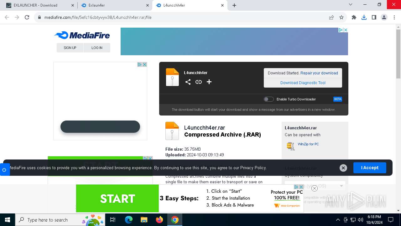401x226 pixels.
Task: Toggle the Chrome side panel
Action: 374,18
